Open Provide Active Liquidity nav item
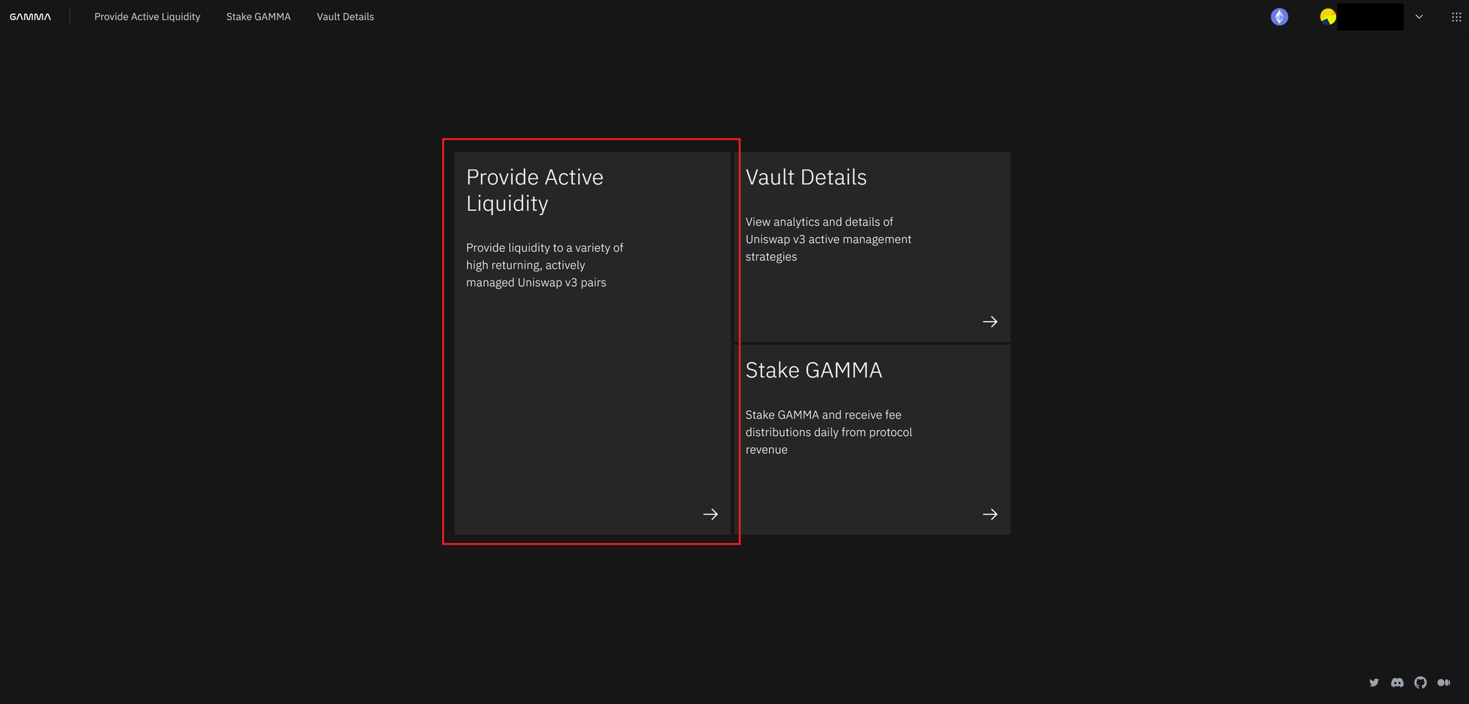 click(147, 17)
